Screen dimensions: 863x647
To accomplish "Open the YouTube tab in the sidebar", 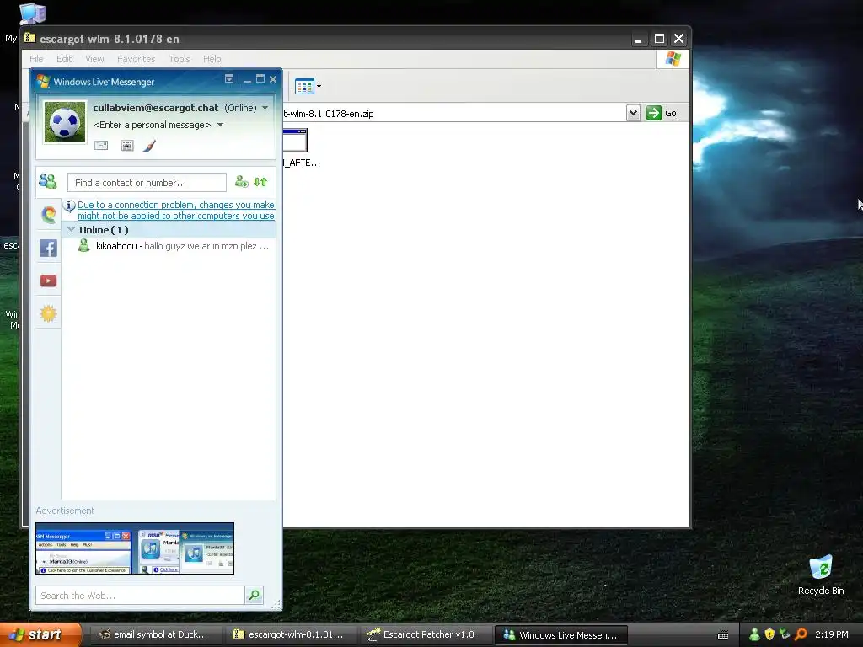I will click(48, 281).
